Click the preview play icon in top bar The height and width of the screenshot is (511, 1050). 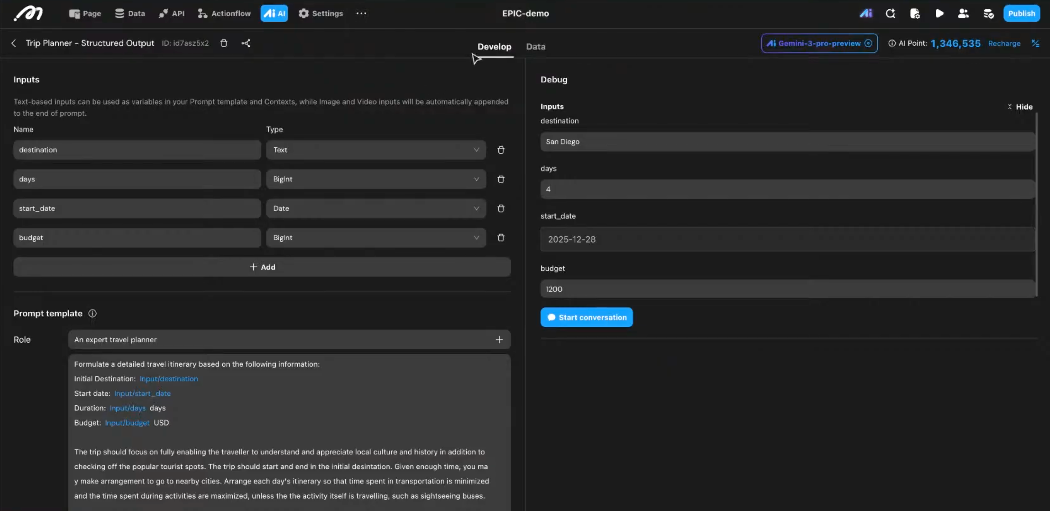point(939,13)
